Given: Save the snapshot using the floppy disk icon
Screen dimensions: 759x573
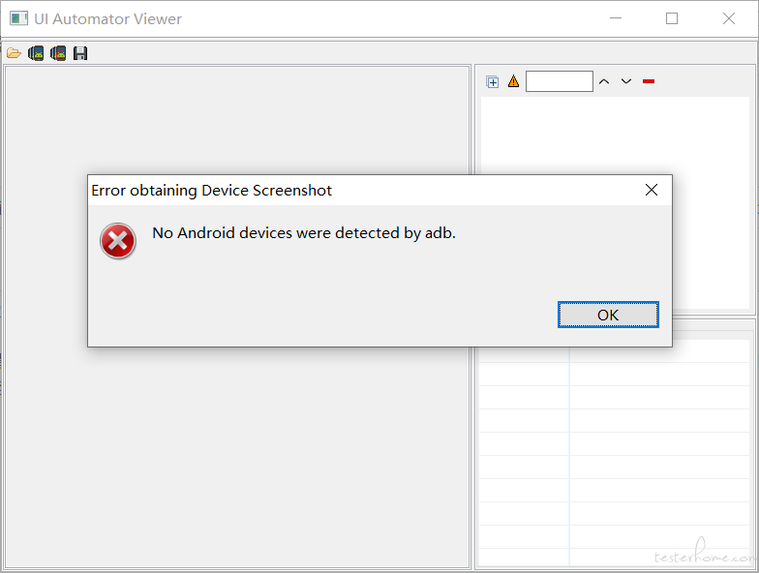Looking at the screenshot, I should [80, 52].
